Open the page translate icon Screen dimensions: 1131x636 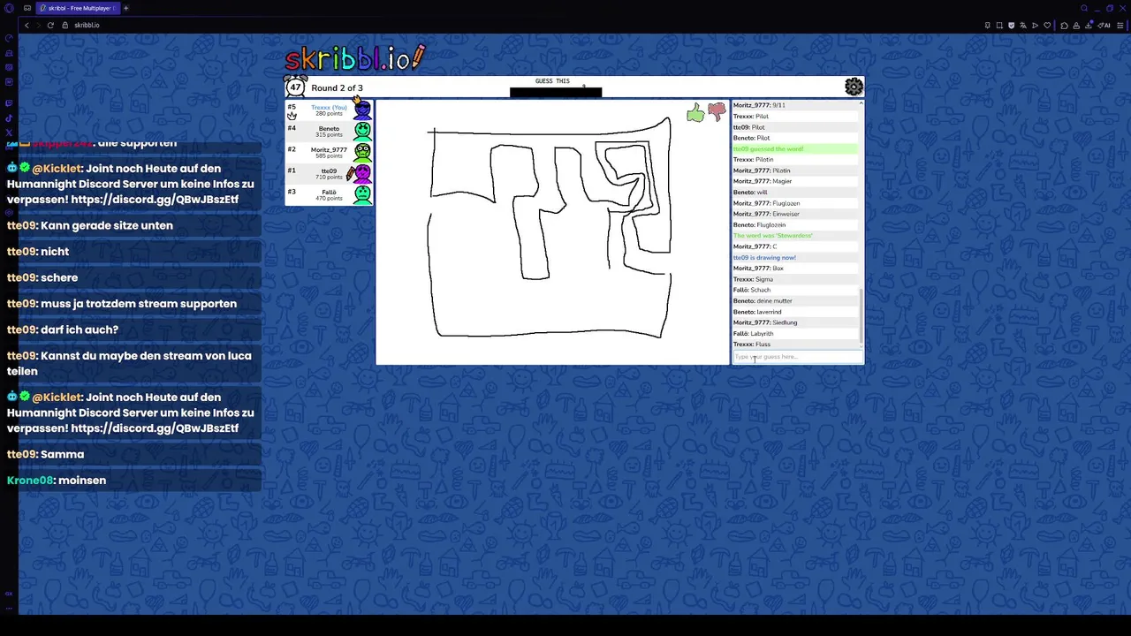click(x=1023, y=25)
